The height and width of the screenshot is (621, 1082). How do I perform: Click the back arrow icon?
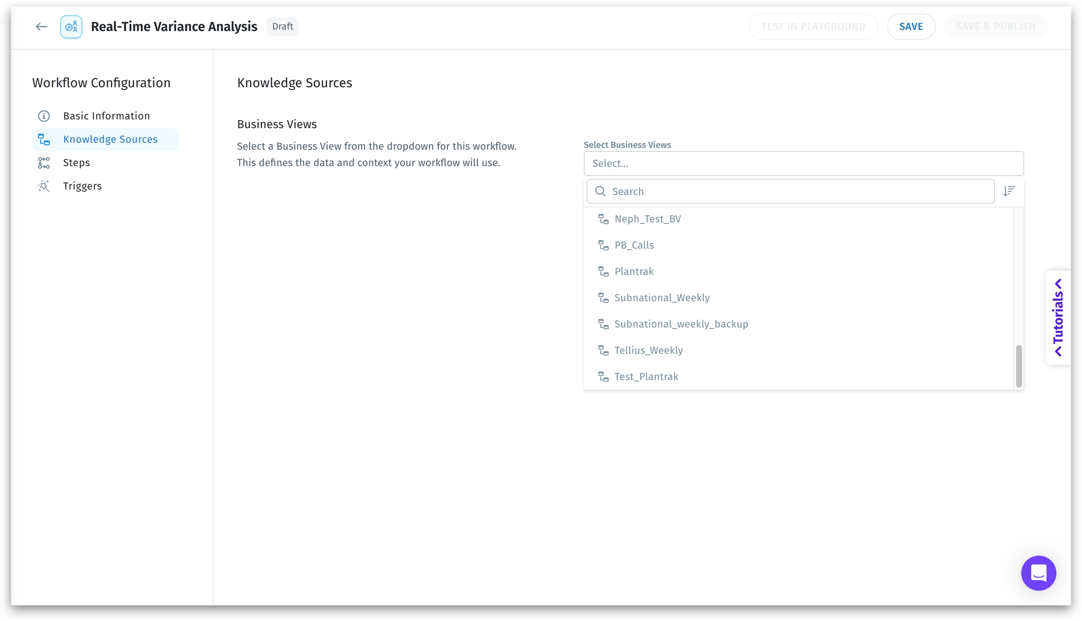(41, 27)
